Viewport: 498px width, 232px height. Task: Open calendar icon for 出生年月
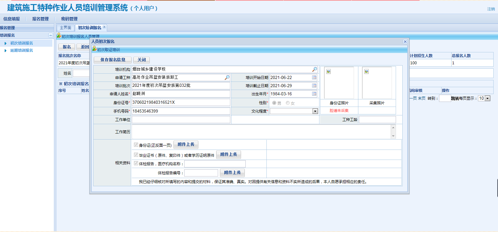[x=314, y=94]
